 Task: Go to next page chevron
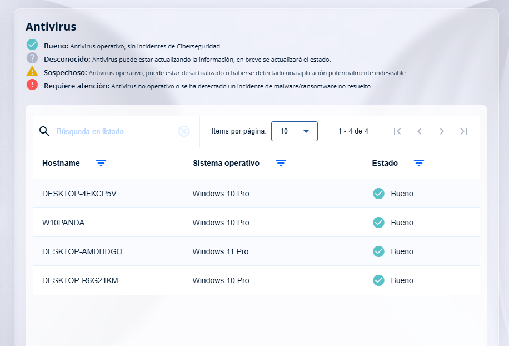441,131
